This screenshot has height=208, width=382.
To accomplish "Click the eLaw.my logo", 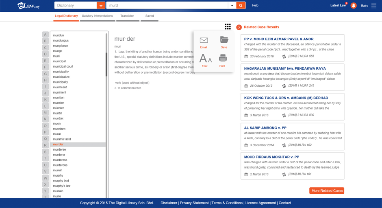I will [x=28, y=5].
